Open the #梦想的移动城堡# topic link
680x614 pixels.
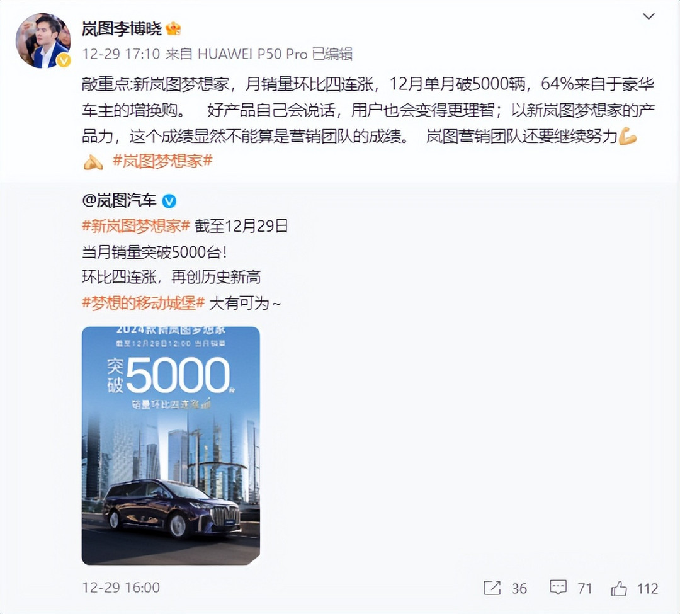[x=143, y=303]
